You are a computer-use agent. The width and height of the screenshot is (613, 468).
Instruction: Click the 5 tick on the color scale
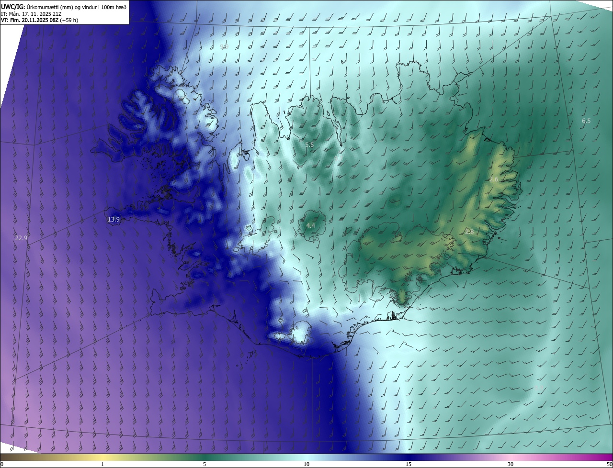coord(204,464)
